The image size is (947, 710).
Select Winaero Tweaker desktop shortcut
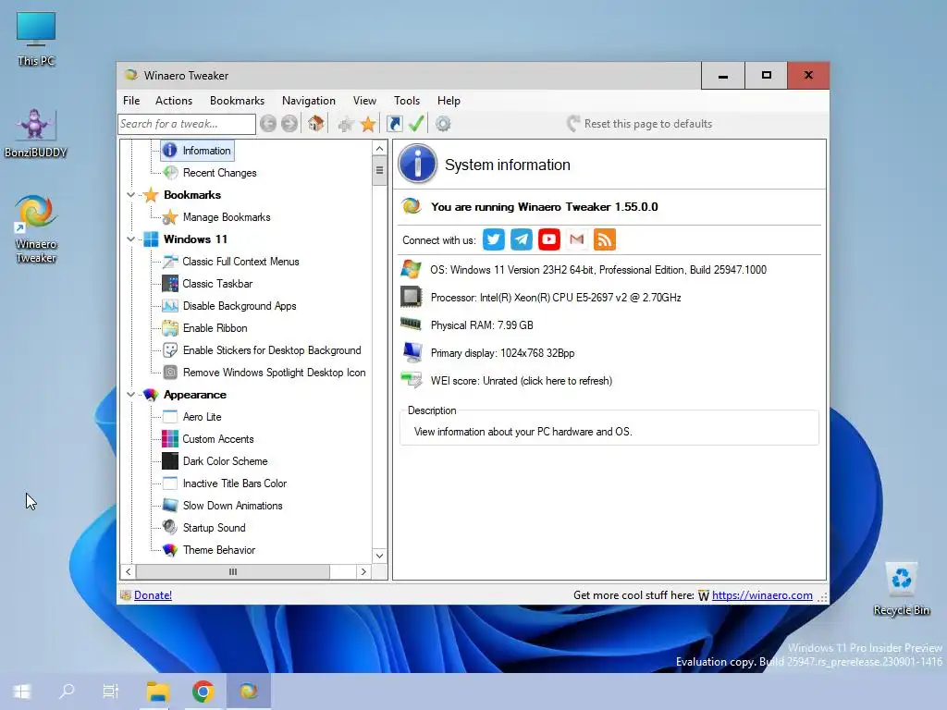36,229
